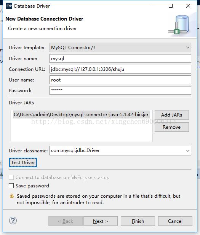
Task: Click the MyEclipse 'me' title bar icon
Action: pyautogui.click(x=9, y=6)
